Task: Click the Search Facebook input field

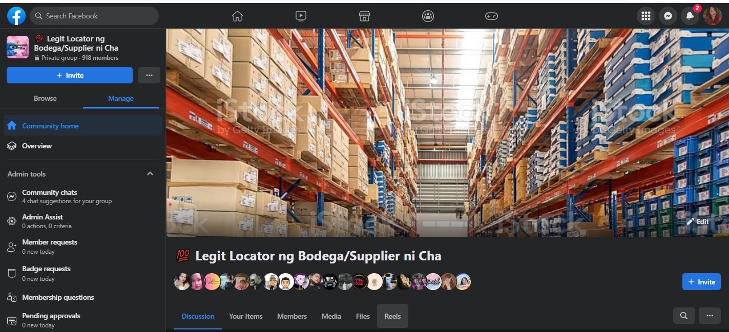Action: [x=94, y=16]
